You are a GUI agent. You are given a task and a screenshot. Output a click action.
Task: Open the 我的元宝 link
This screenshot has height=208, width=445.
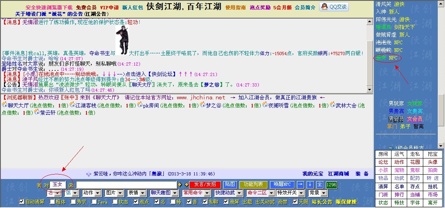[313, 174]
